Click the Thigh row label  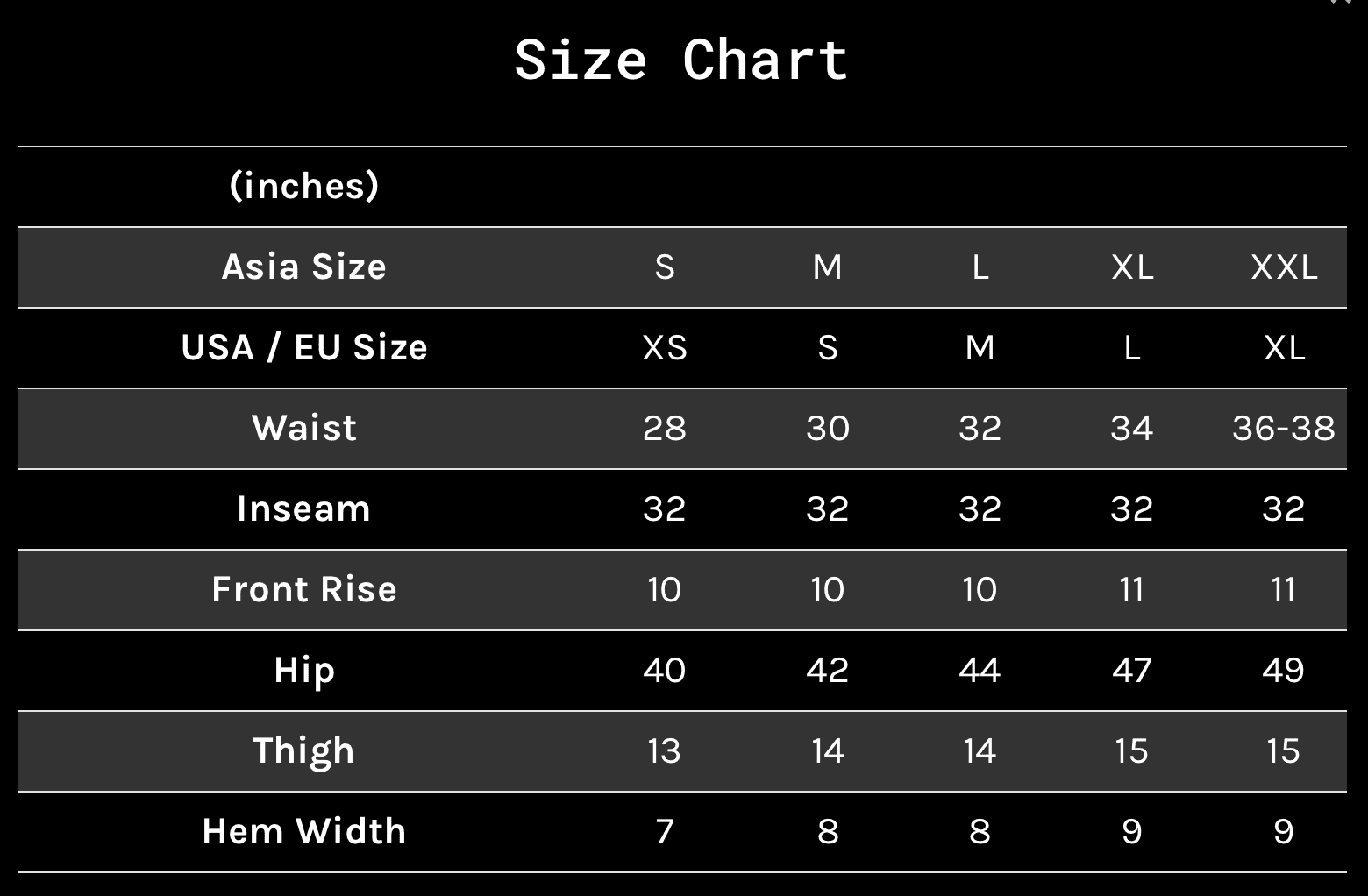click(x=304, y=750)
